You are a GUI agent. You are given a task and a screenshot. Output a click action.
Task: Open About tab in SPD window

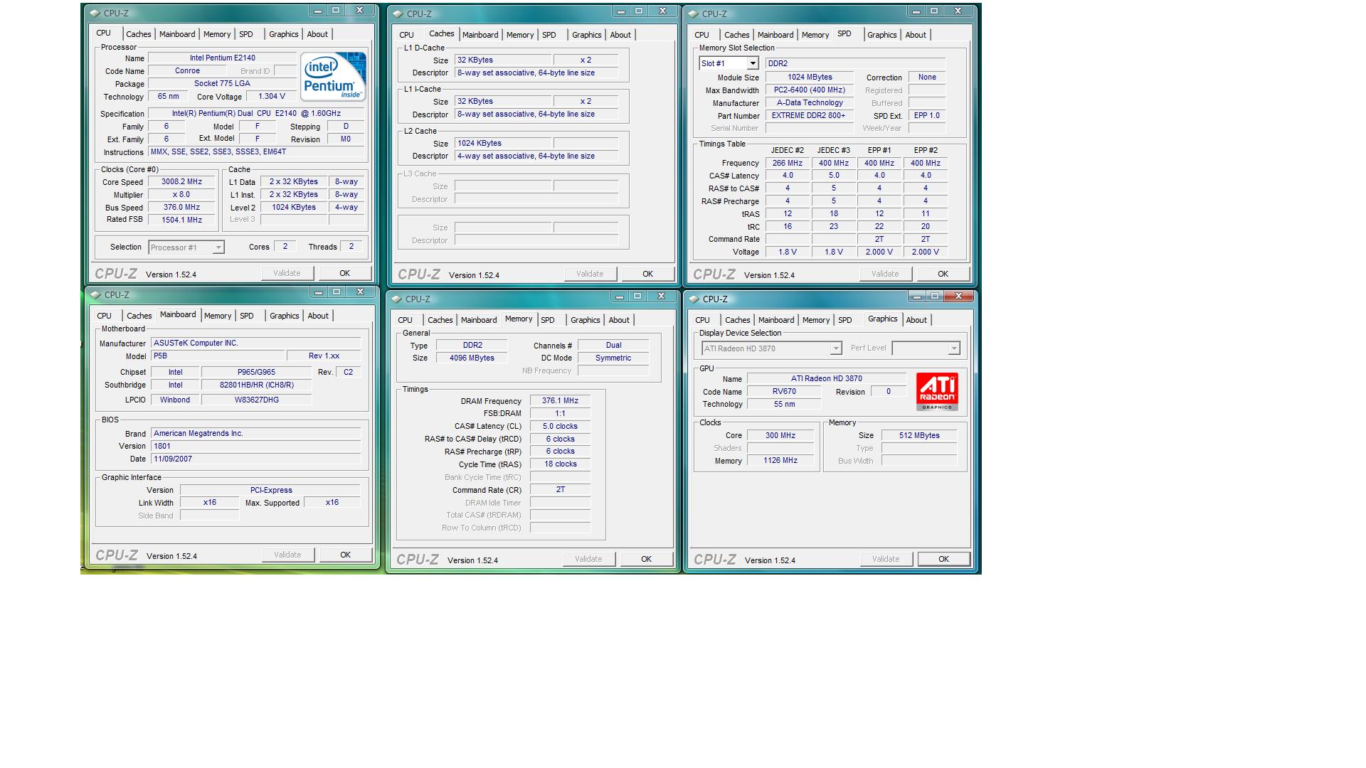click(916, 35)
